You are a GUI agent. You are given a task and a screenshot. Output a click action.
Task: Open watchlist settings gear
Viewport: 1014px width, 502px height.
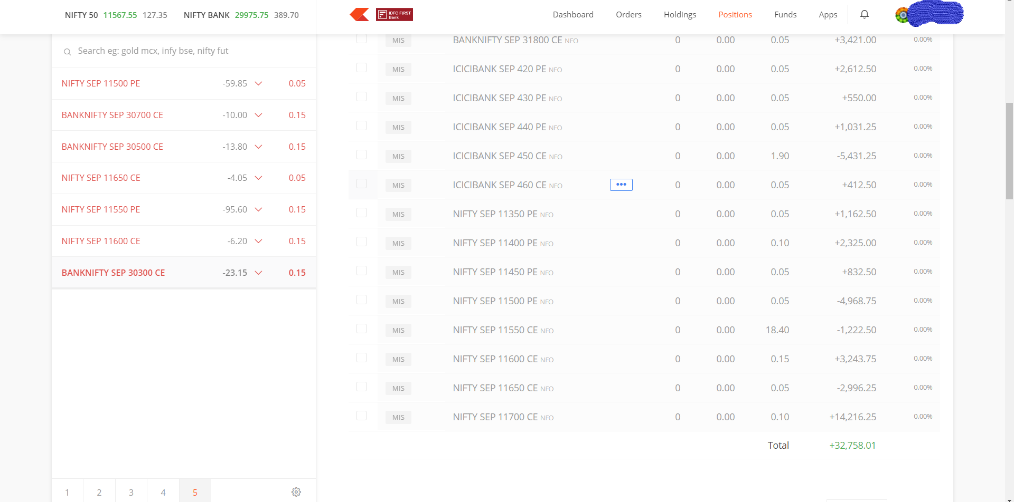pos(296,492)
